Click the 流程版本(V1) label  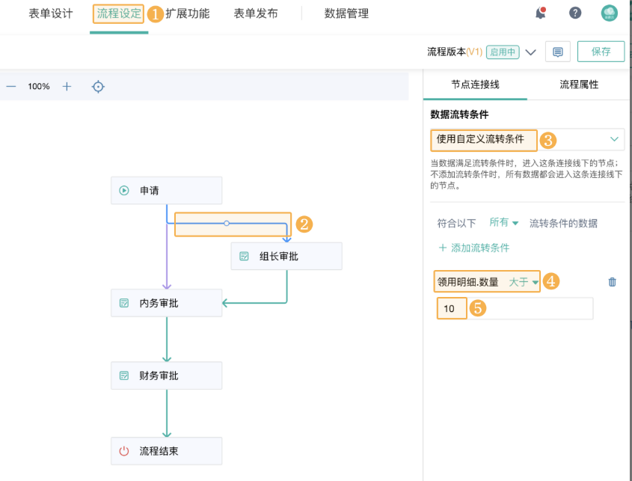455,52
